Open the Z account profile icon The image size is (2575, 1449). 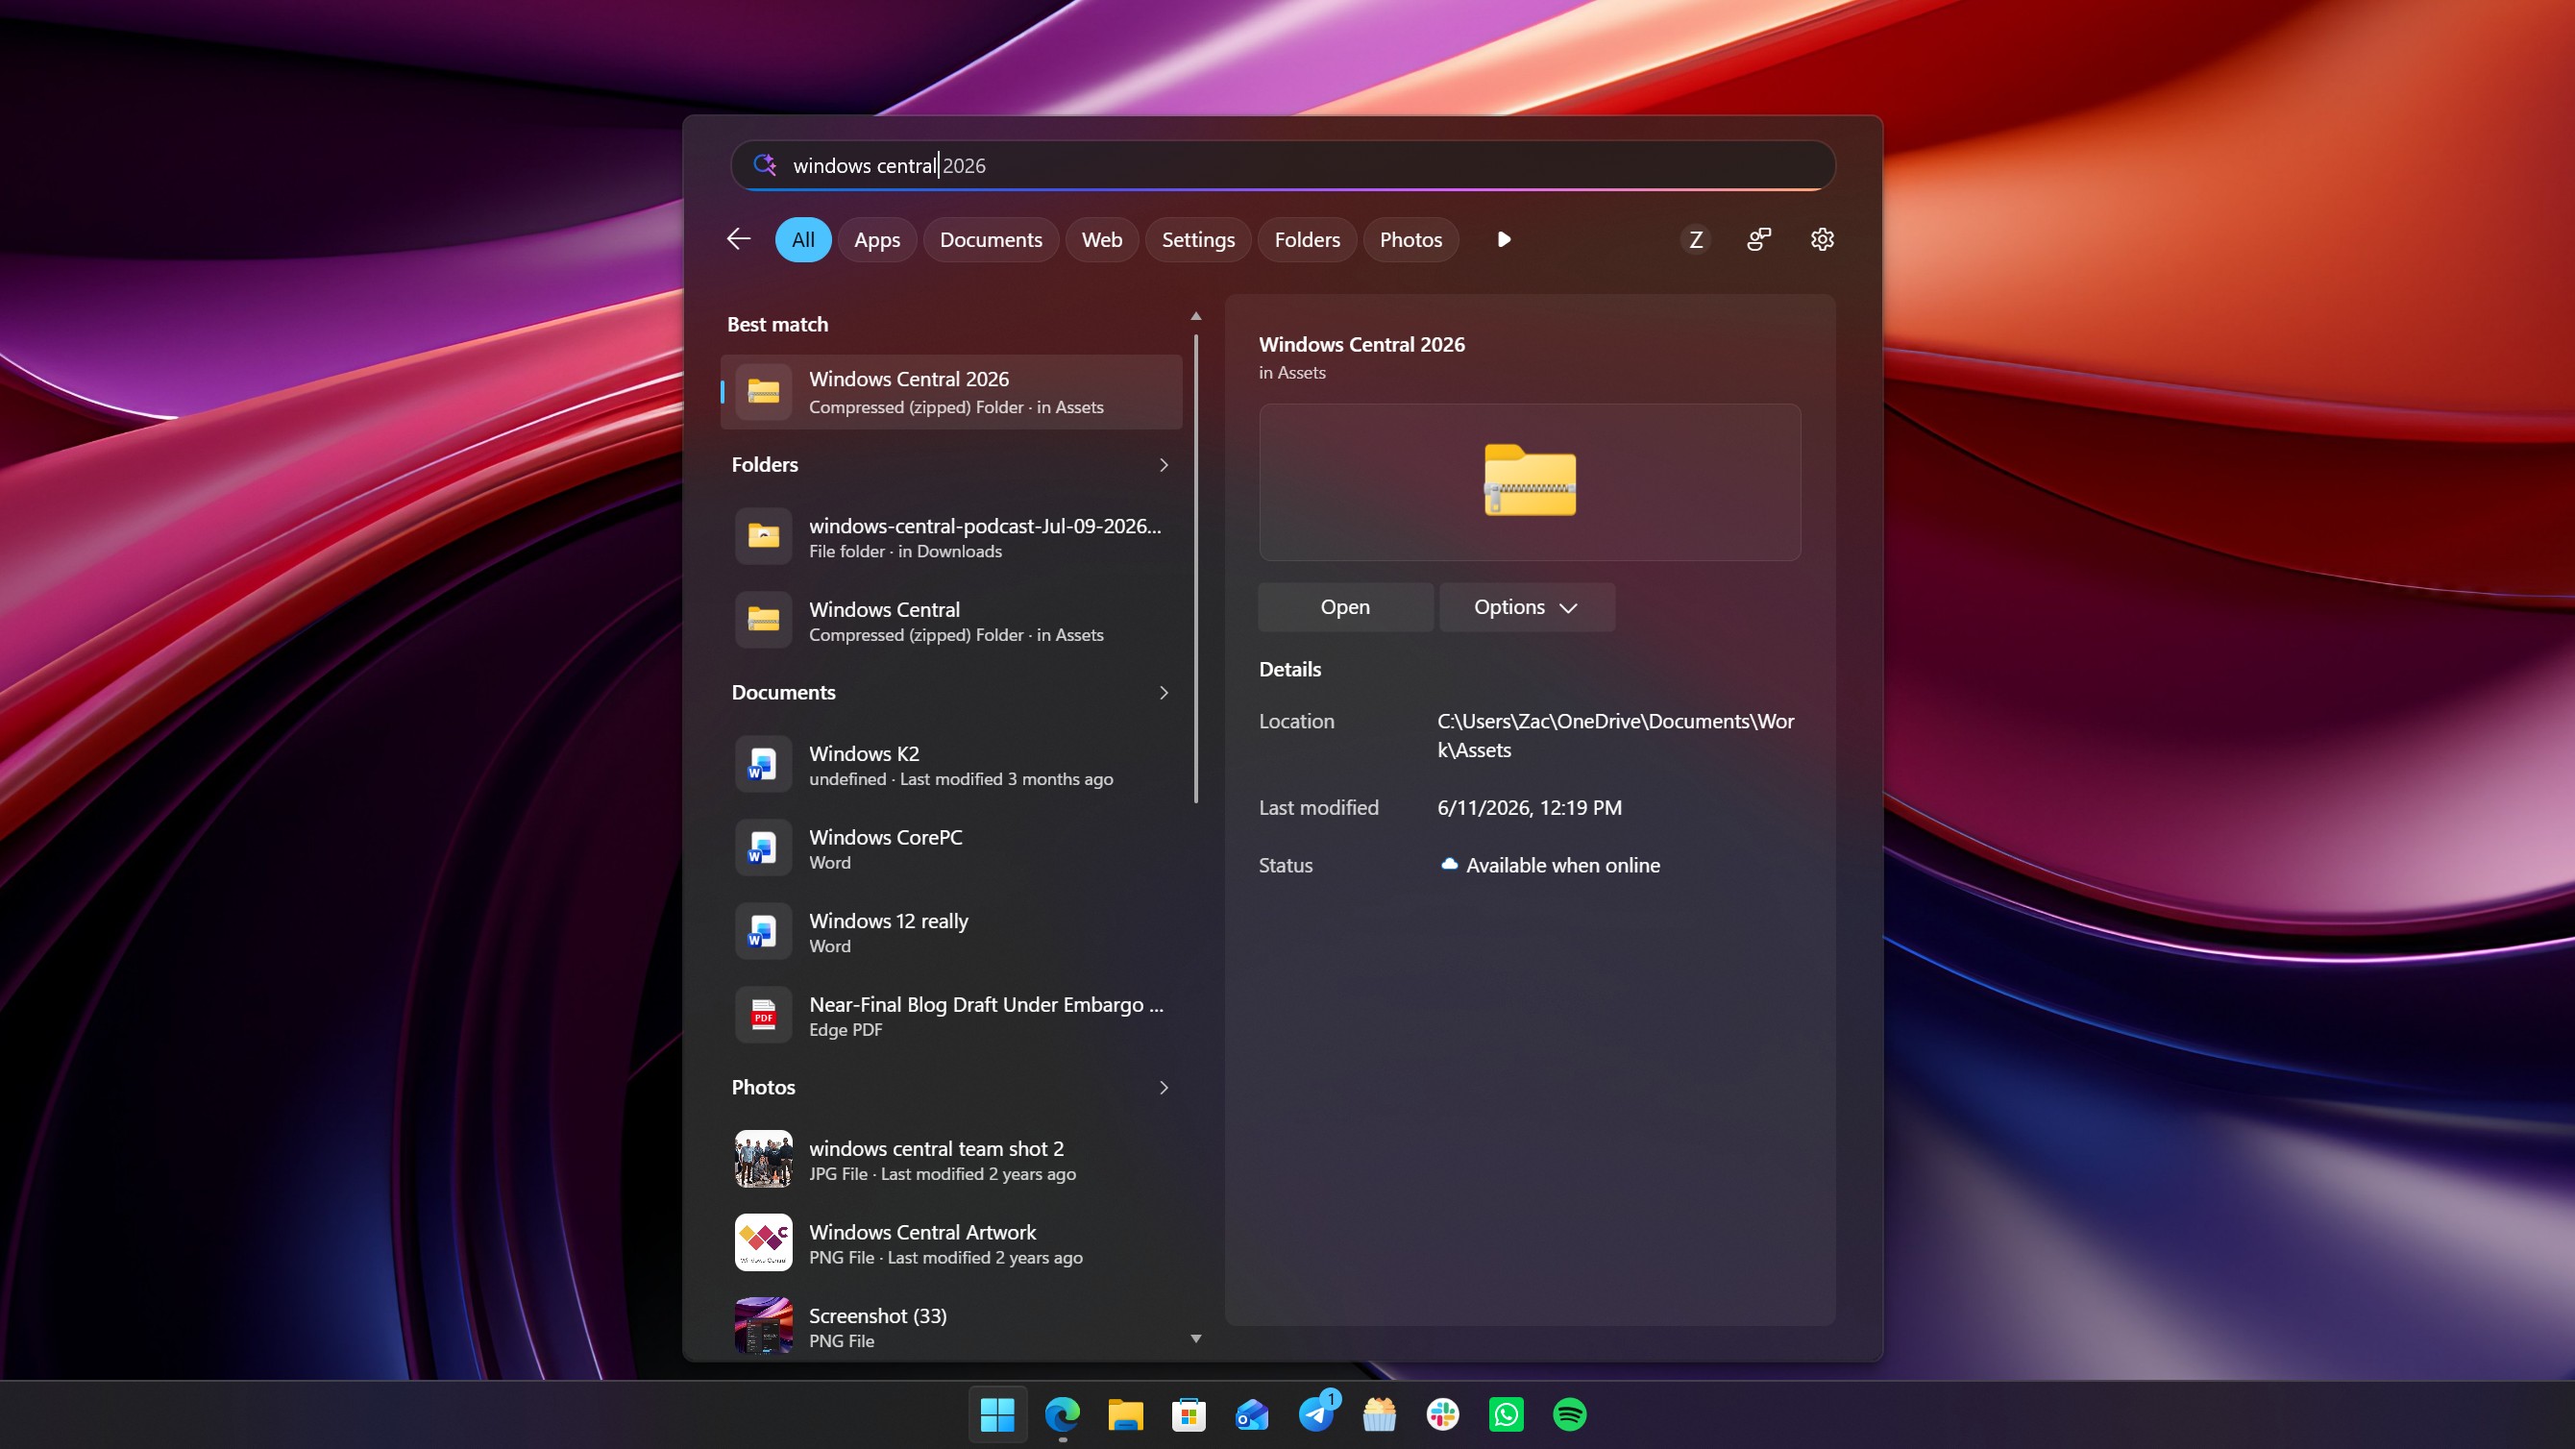pos(1695,240)
